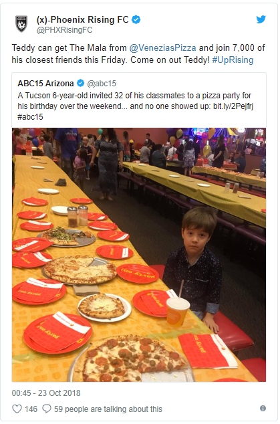Open the #UpRising hashtag

click(233, 60)
